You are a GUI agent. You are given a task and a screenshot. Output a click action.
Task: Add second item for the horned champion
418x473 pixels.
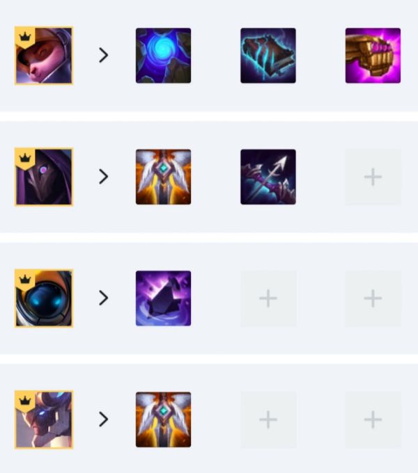268,420
